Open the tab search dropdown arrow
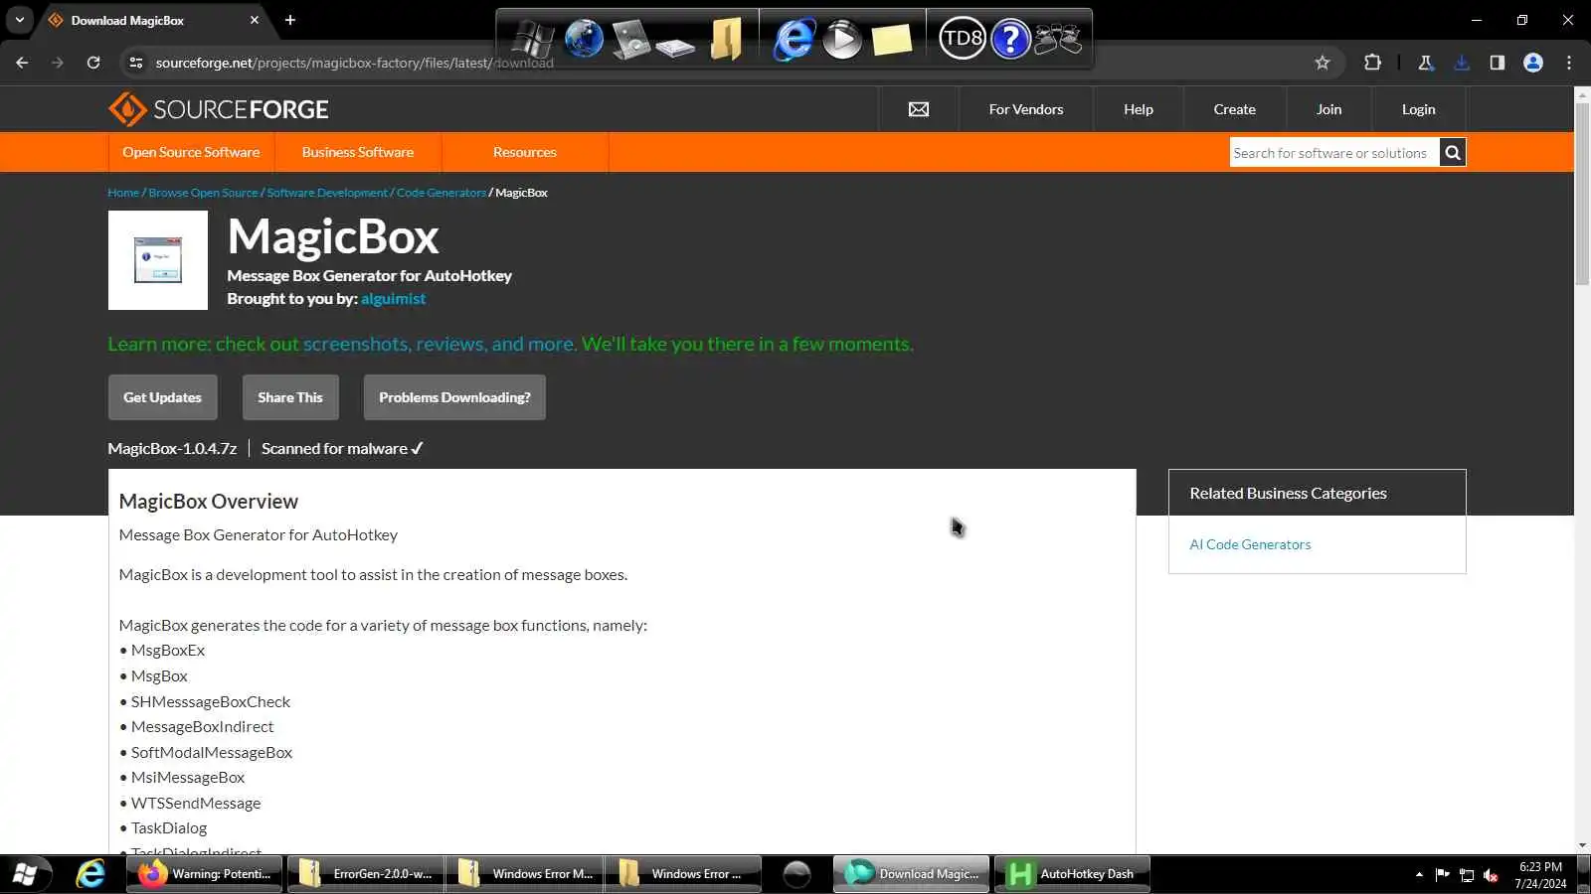The width and height of the screenshot is (1591, 894). tap(20, 20)
